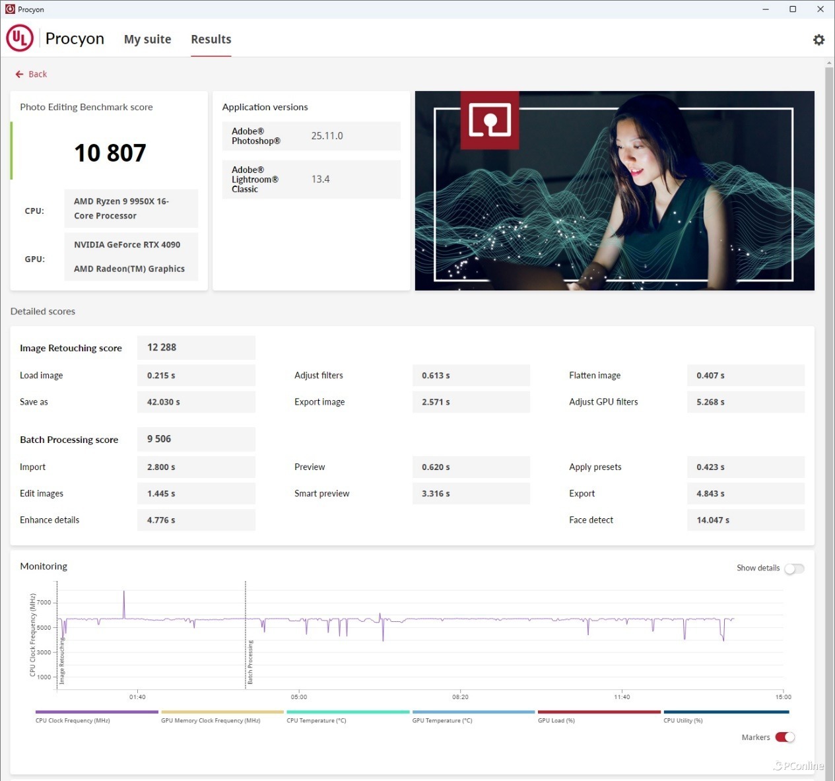835x781 pixels.
Task: Go back using the Back link
Action: [x=38, y=74]
